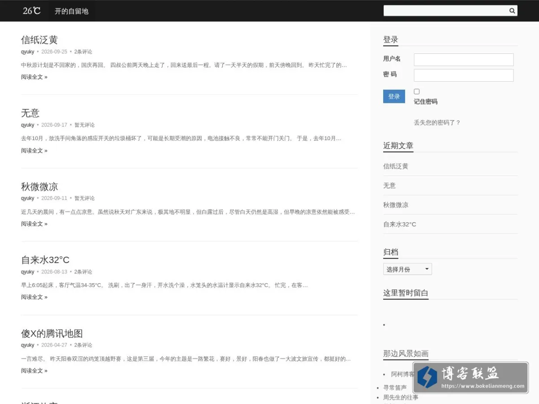Click 阅读全文 under 傻X的腾讯地图
The height and width of the screenshot is (404, 539).
34,370
